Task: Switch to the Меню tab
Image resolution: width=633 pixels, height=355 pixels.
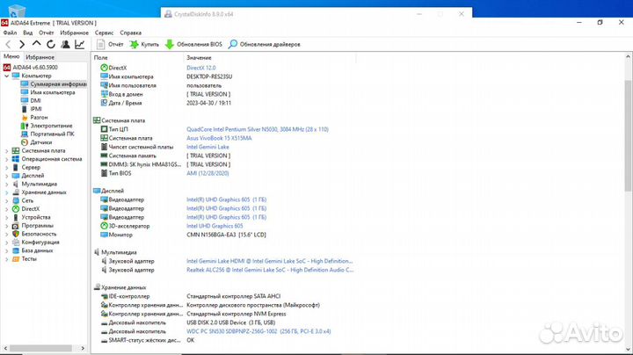Action: point(11,56)
